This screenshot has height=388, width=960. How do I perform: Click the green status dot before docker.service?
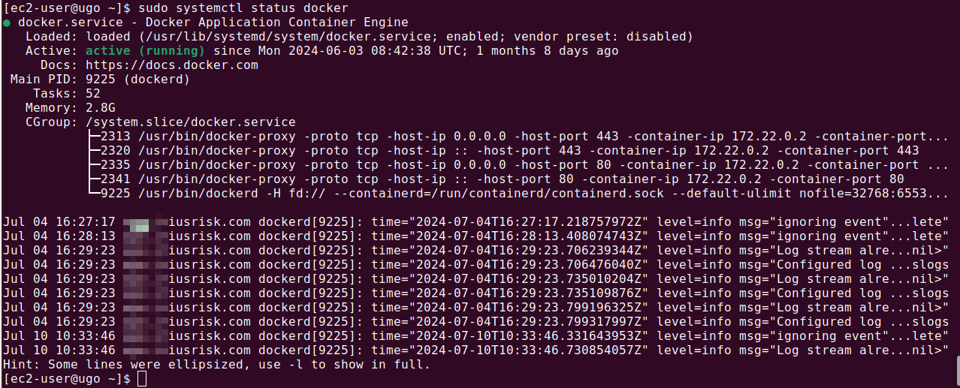point(7,23)
